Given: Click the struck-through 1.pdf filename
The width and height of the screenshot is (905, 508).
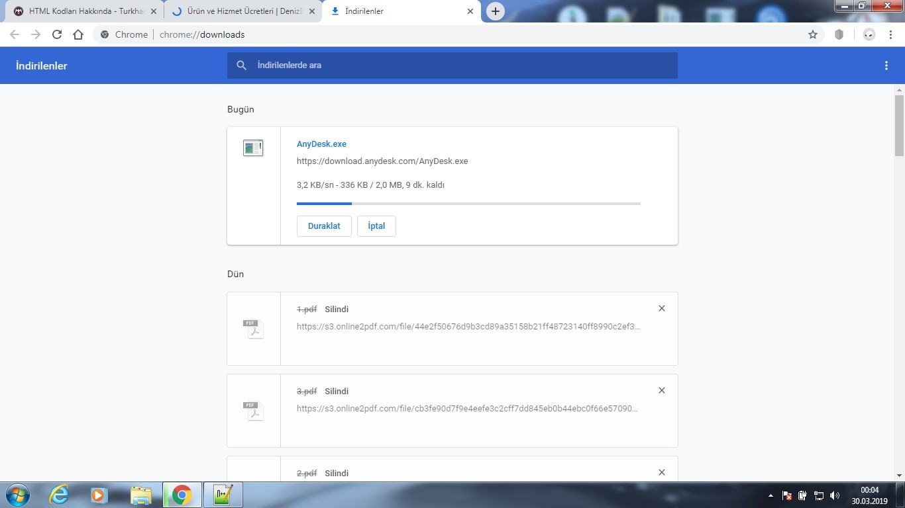Looking at the screenshot, I should click(x=307, y=309).
